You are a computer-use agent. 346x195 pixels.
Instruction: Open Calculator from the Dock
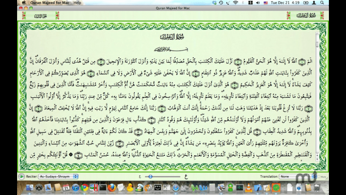click(x=212, y=187)
